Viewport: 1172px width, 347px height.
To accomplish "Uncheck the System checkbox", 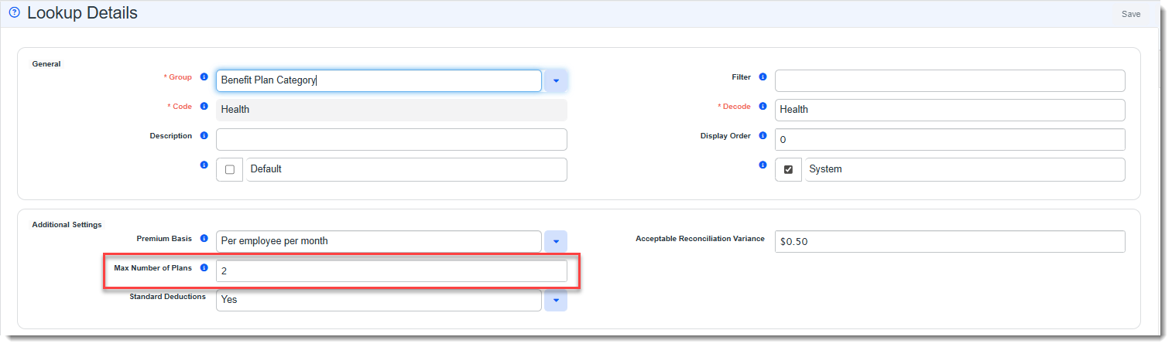I will pos(788,169).
